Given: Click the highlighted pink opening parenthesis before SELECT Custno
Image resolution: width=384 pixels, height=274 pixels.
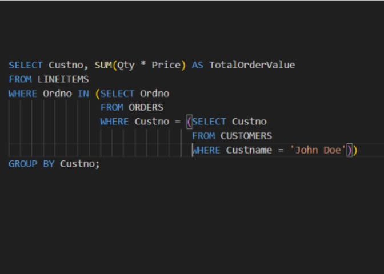Looking at the screenshot, I should (189, 122).
